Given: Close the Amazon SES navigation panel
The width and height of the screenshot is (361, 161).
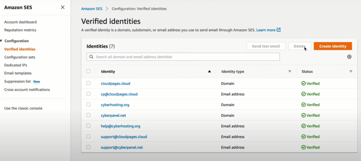Looking at the screenshot, I should [x=63, y=7].
